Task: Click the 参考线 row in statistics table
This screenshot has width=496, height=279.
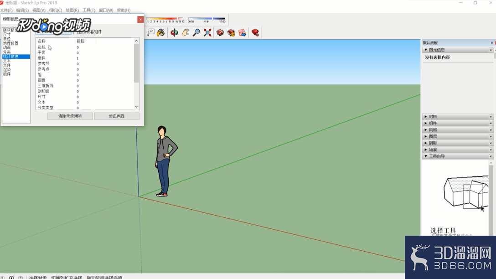Action: [85, 64]
